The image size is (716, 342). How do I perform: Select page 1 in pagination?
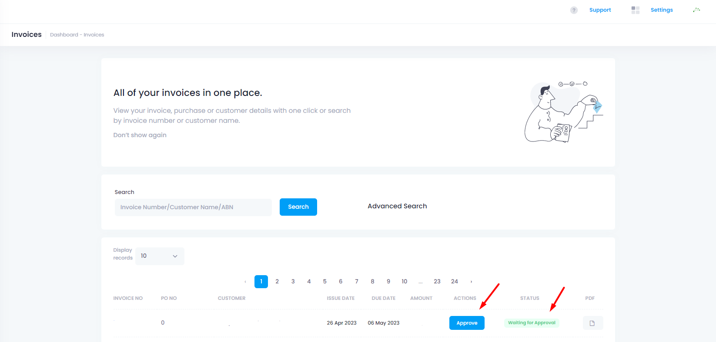point(261,282)
